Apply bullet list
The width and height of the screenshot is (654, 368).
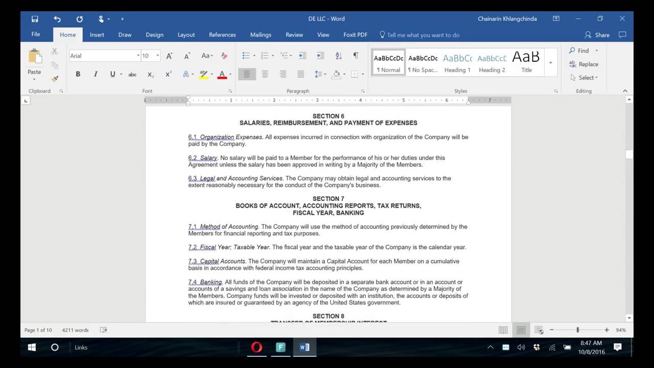point(246,56)
